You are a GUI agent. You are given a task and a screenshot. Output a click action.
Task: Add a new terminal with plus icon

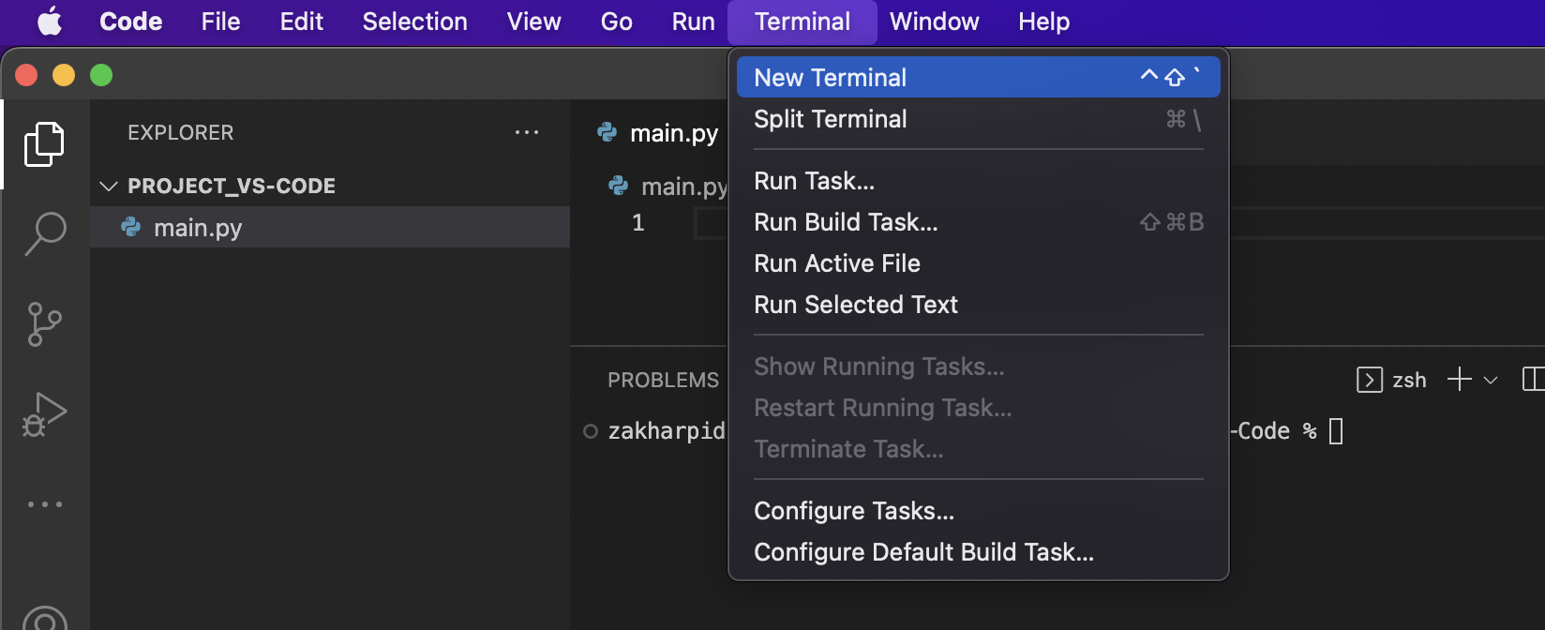click(x=1459, y=380)
